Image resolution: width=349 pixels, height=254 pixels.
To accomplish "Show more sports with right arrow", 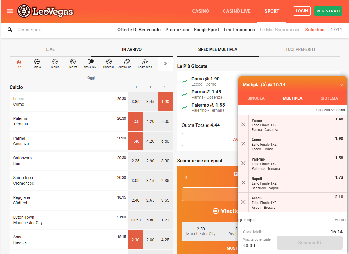I will point(165,64).
